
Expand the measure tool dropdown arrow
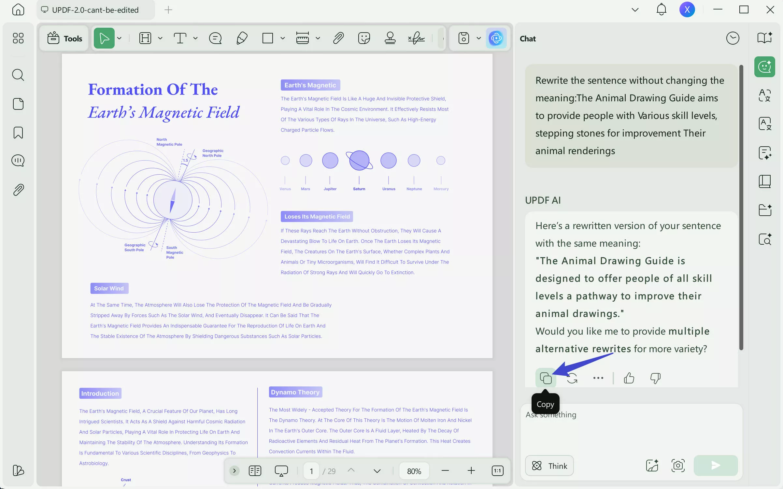pos(318,38)
